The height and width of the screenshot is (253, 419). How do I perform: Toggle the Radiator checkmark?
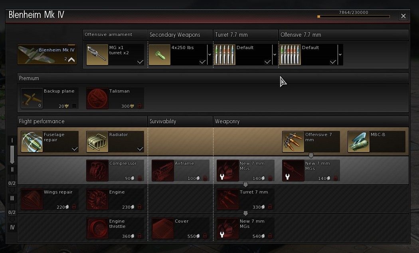140,149
